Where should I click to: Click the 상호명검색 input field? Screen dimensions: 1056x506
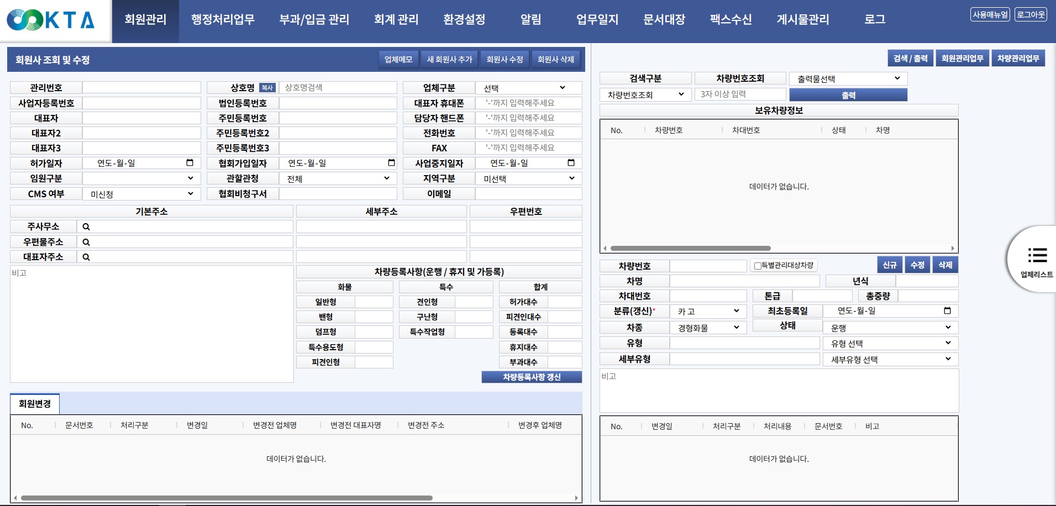(x=337, y=88)
